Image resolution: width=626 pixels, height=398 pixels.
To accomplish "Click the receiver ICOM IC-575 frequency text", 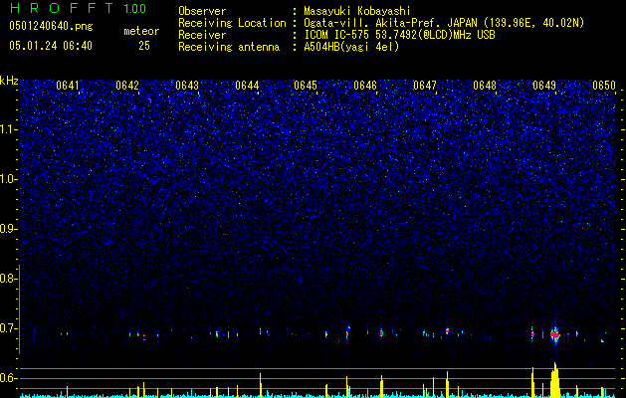I will point(399,35).
